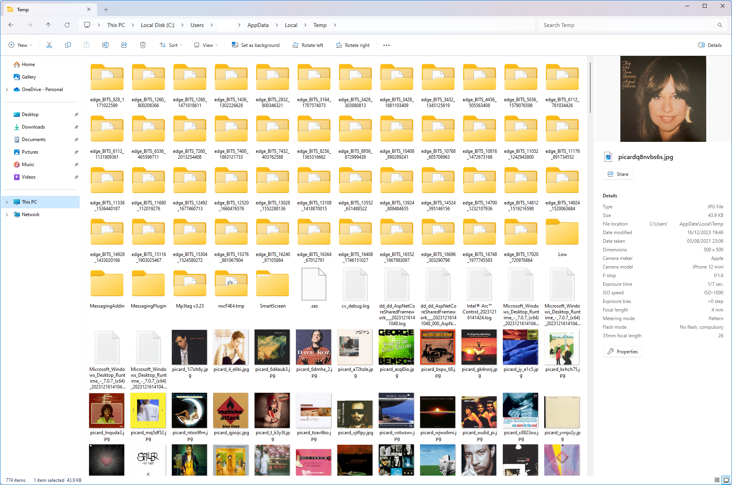Navigate to Local breadcrumb
Viewport: 732px width, 485px height.
291,25
